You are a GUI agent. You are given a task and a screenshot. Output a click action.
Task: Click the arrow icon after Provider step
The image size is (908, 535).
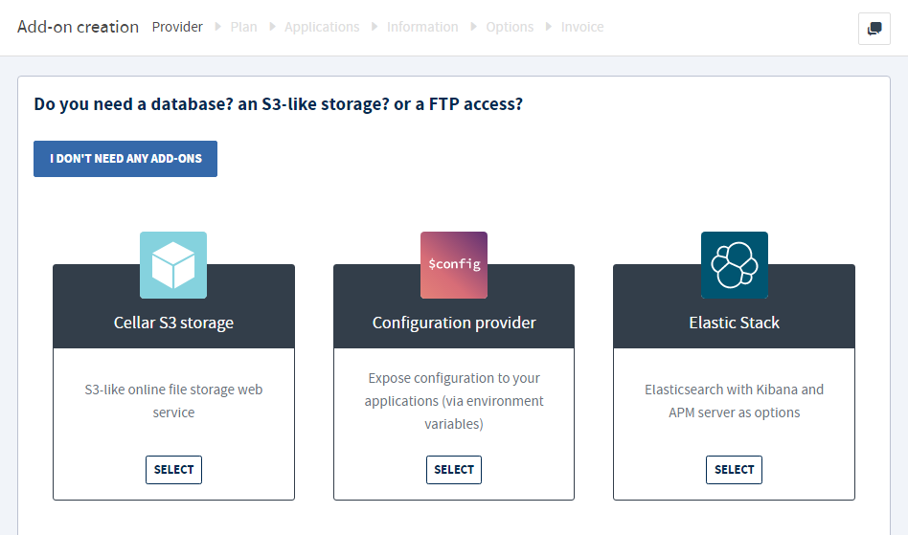click(x=217, y=27)
